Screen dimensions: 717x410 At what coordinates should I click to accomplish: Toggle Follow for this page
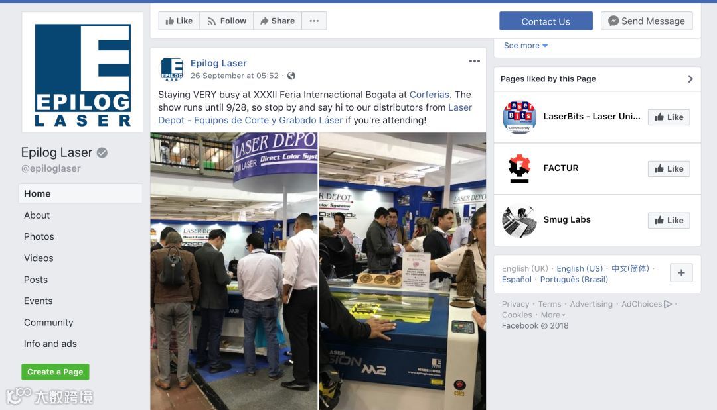227,21
